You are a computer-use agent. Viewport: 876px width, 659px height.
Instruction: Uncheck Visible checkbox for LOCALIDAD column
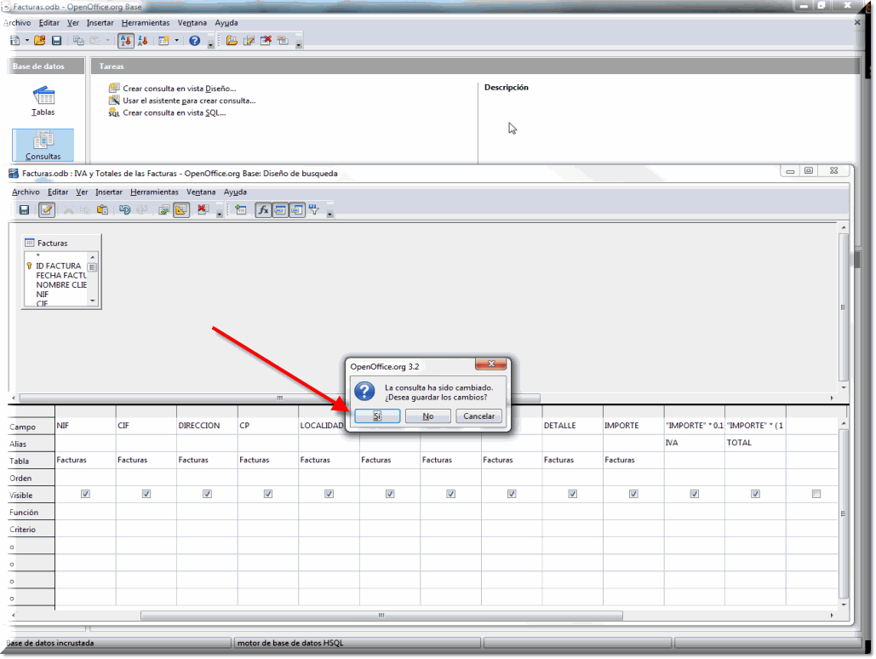pyautogui.click(x=329, y=494)
